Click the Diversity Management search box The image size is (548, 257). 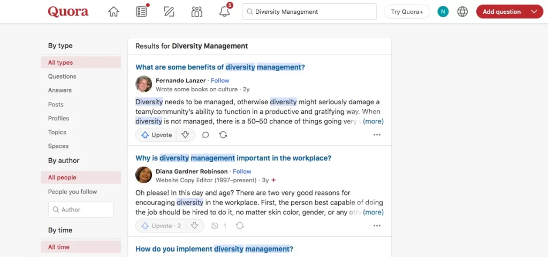tap(309, 12)
